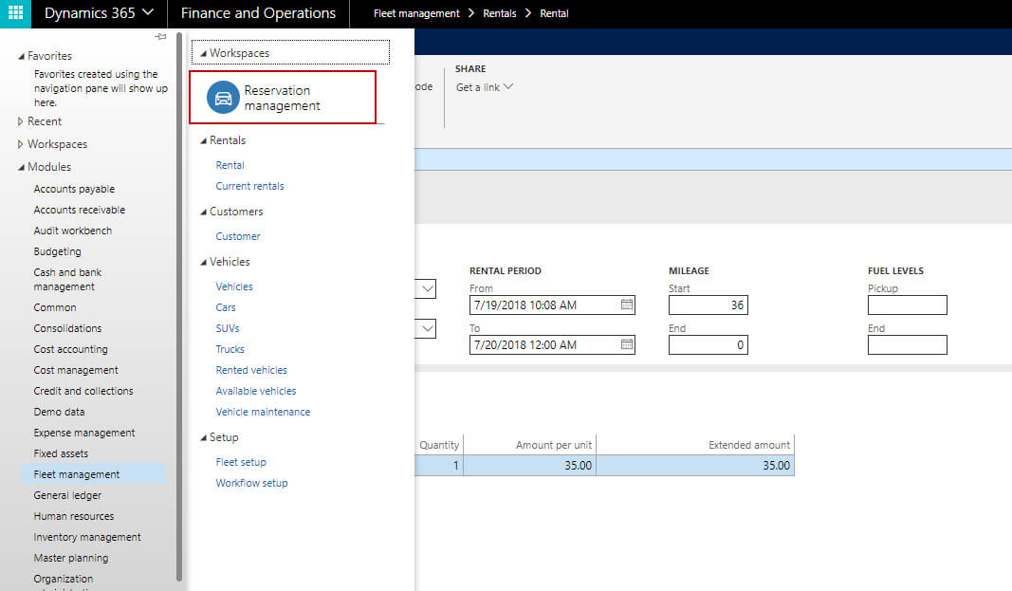Select Human resources module
Screen dimensions: 1012x591
pyautogui.click(x=74, y=516)
